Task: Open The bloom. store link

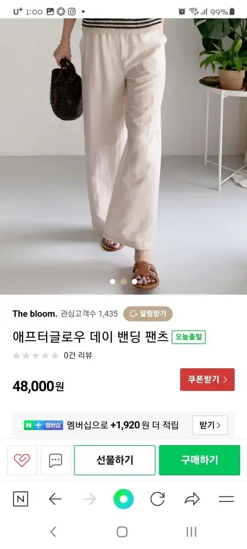Action: (x=35, y=314)
